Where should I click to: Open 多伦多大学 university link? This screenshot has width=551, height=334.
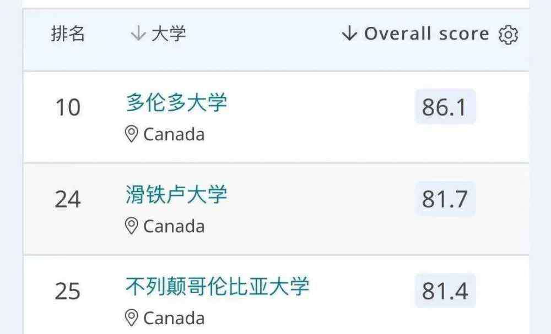coord(176,102)
